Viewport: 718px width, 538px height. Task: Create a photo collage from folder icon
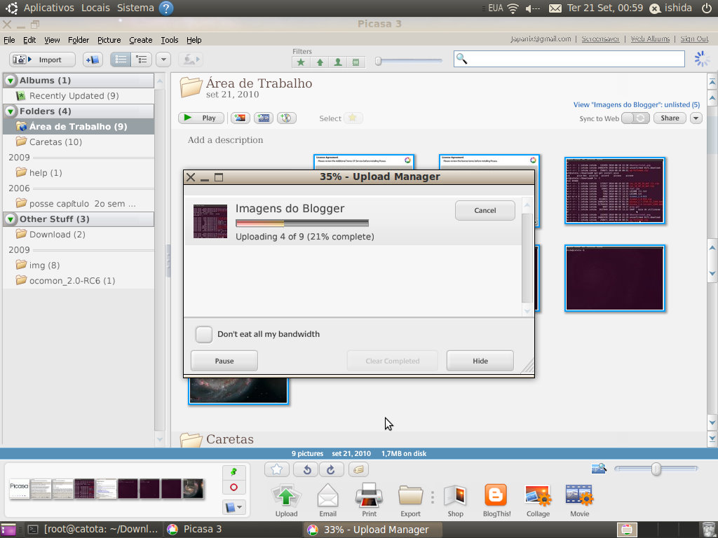240,118
